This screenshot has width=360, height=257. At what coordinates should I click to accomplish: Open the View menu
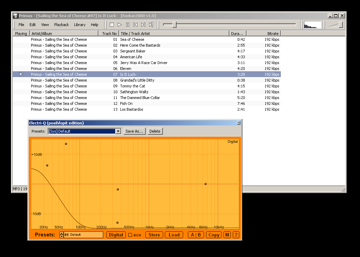(45, 25)
